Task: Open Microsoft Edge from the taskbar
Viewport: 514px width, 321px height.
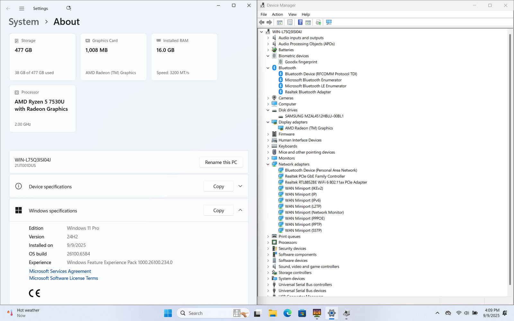Action: coord(287,313)
